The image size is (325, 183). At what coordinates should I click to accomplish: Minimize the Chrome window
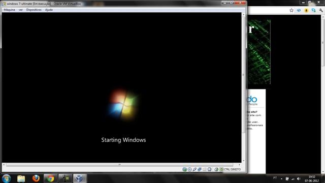coord(303,3)
